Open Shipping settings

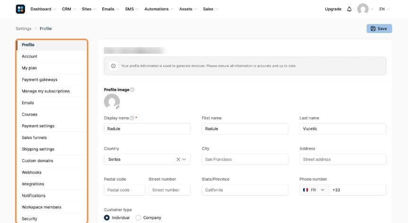(x=51, y=149)
